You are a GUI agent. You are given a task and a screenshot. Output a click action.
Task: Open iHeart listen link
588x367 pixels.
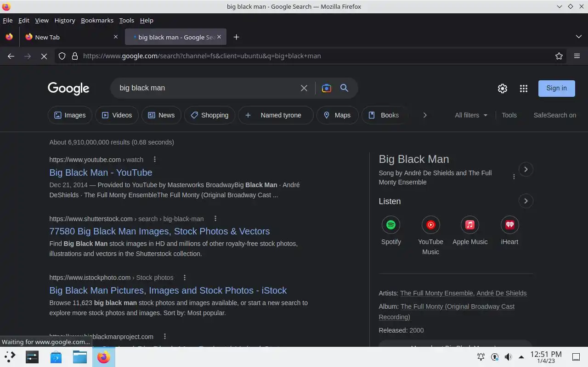[x=509, y=231]
